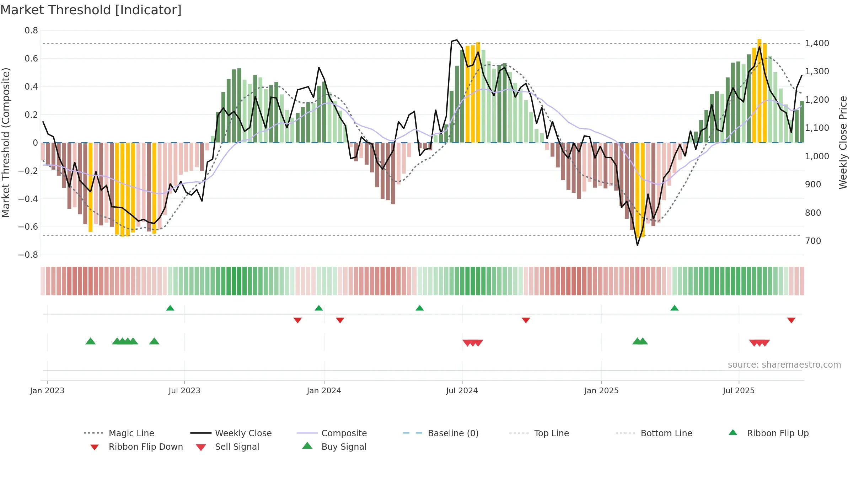This screenshot has width=853, height=480.
Task: Click the Market Threshold [Indicator] title
Action: [91, 10]
